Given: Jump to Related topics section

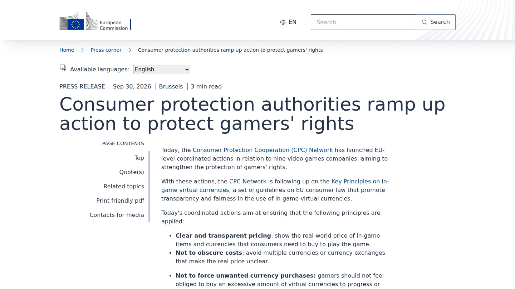Looking at the screenshot, I should tap(124, 186).
